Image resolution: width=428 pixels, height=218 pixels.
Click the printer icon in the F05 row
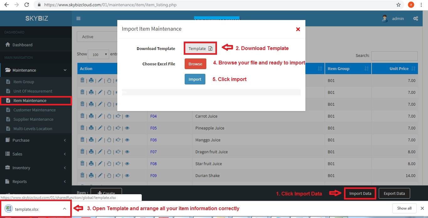pos(91,128)
